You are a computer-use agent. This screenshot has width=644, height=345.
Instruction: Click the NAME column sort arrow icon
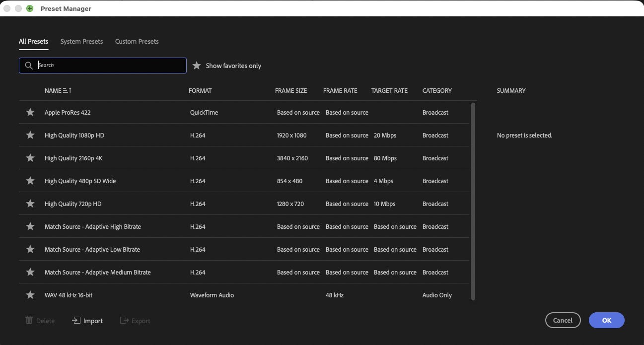click(x=68, y=90)
